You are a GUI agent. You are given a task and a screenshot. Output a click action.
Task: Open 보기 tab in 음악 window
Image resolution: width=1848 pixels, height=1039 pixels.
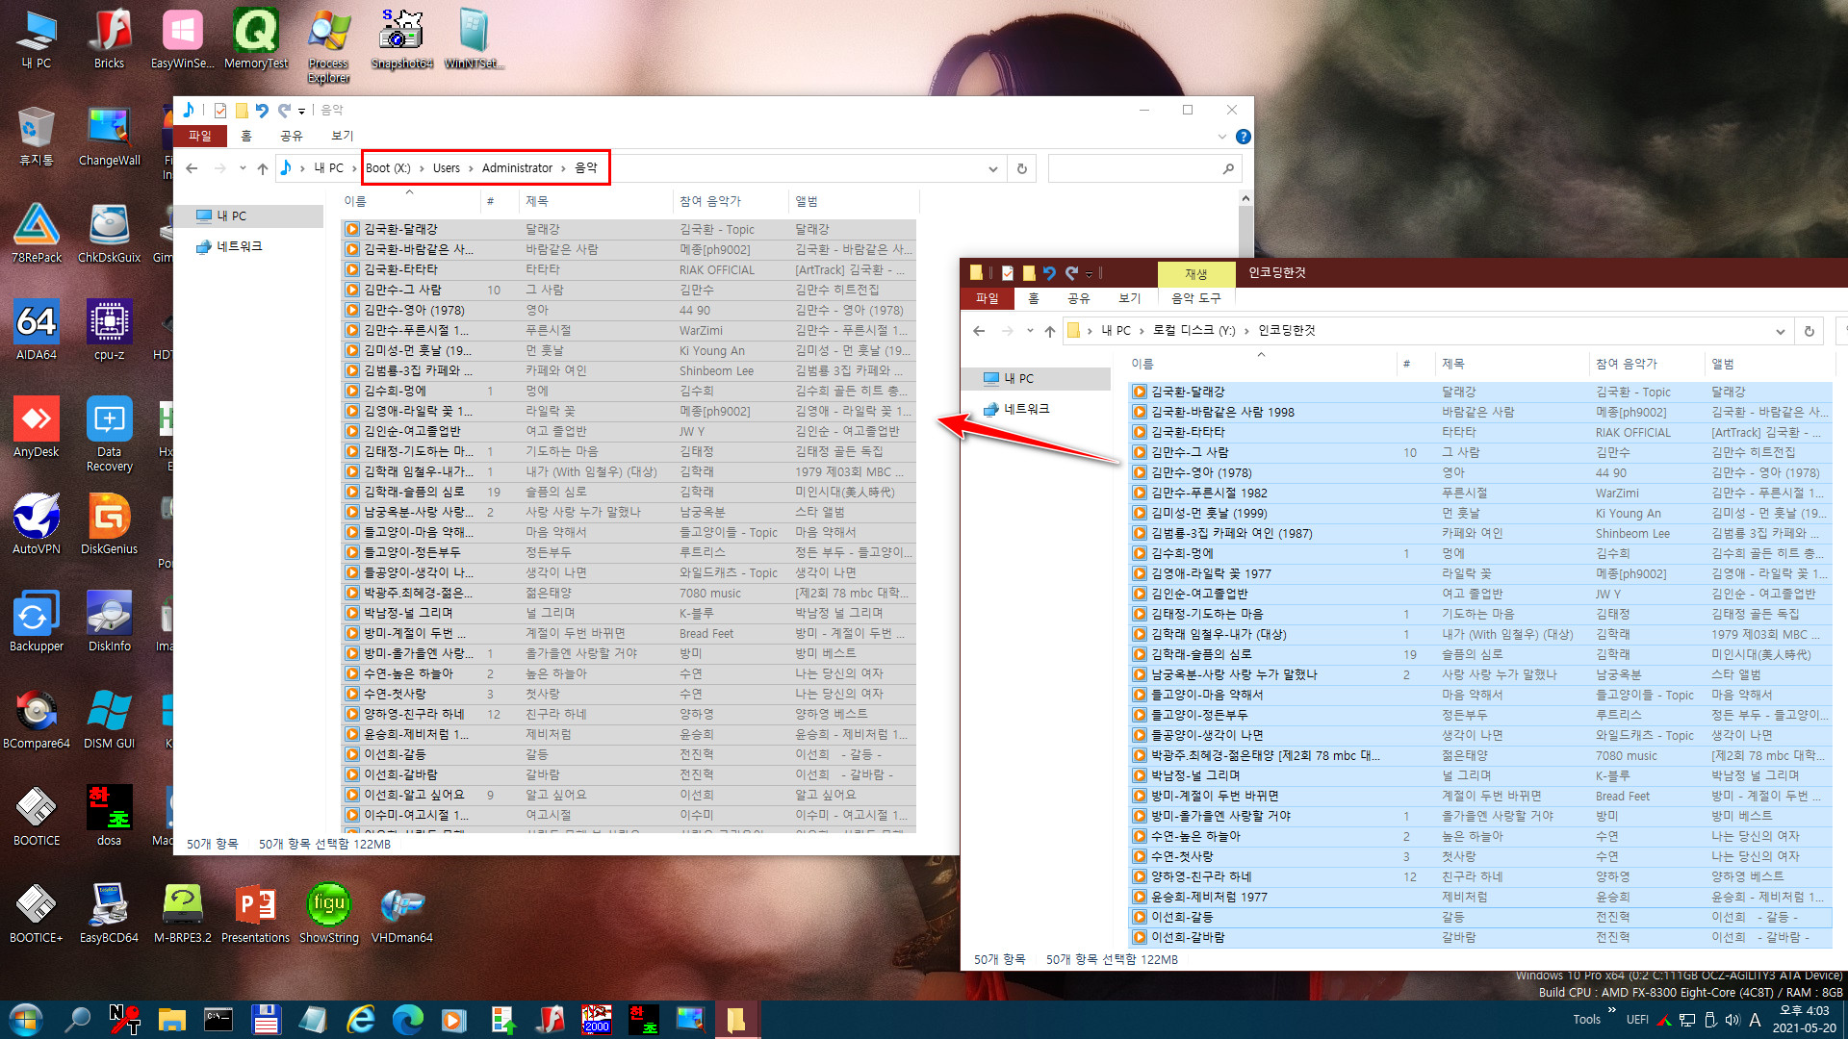(x=342, y=136)
